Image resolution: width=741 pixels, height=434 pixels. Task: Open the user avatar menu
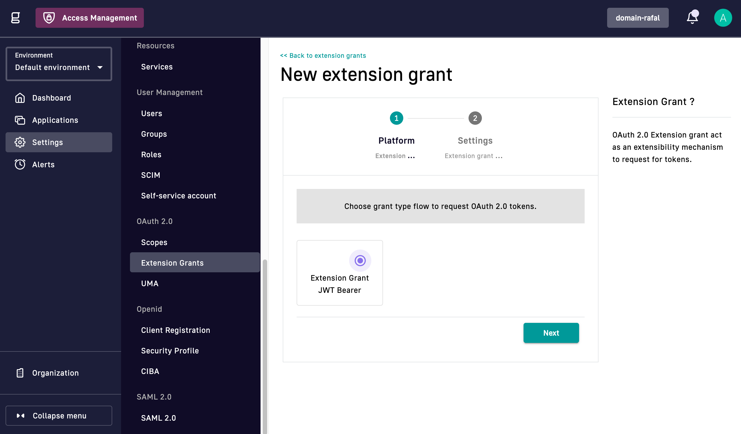point(723,18)
